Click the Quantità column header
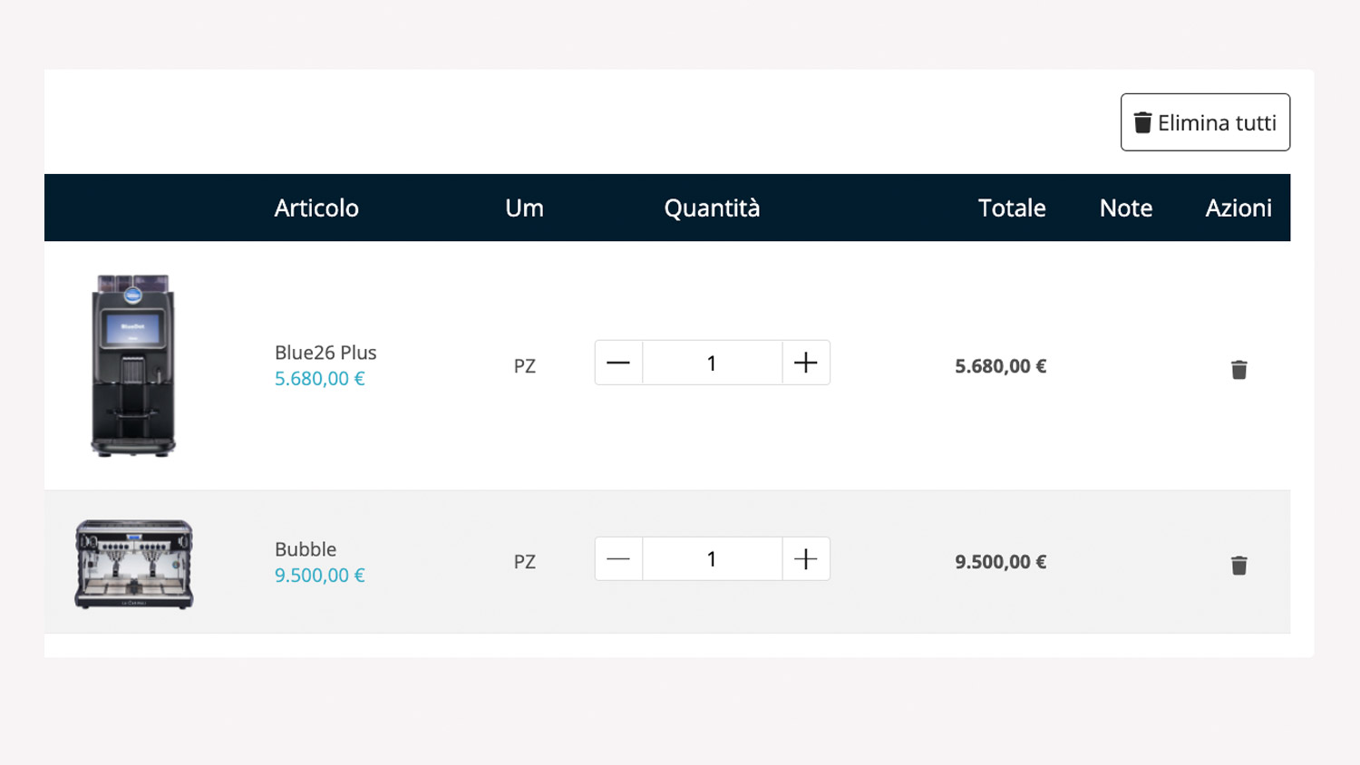The height and width of the screenshot is (765, 1360). pos(712,208)
